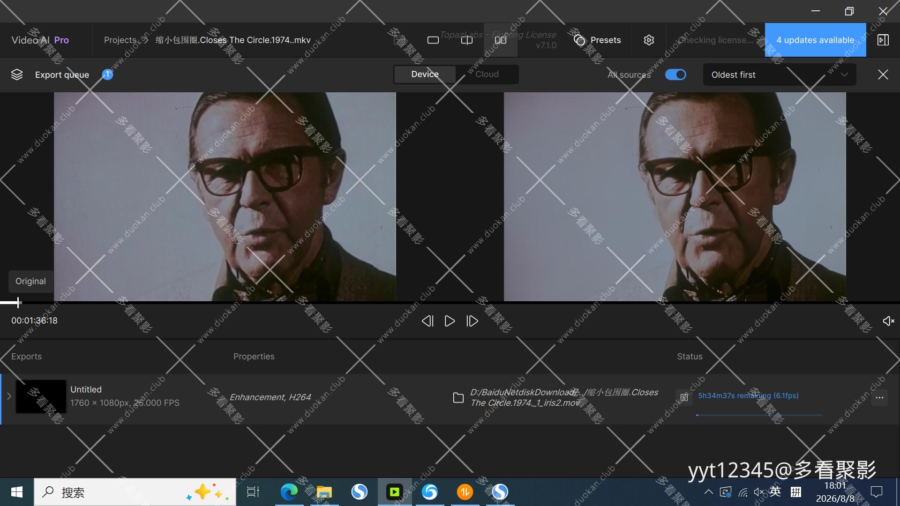Click the timeline playhead marker
The width and height of the screenshot is (900, 506).
point(18,302)
